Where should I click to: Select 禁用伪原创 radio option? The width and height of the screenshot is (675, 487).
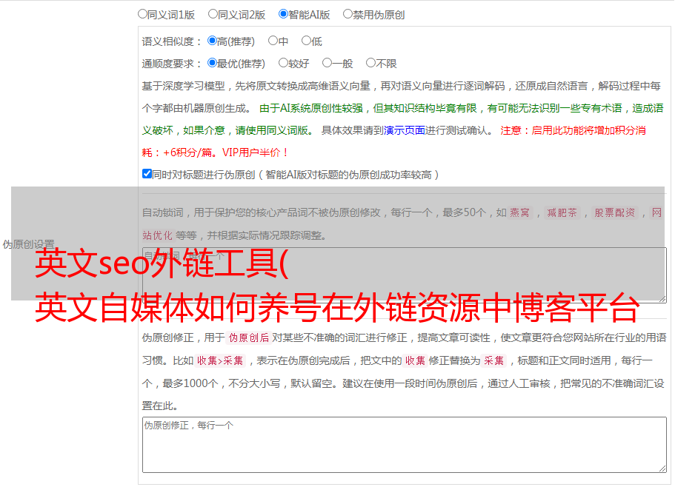point(348,14)
